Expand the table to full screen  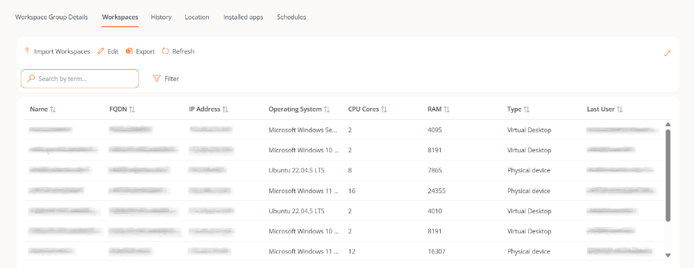point(668,53)
